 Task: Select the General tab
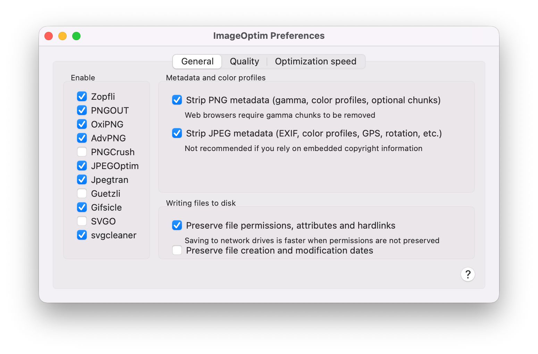[197, 62]
